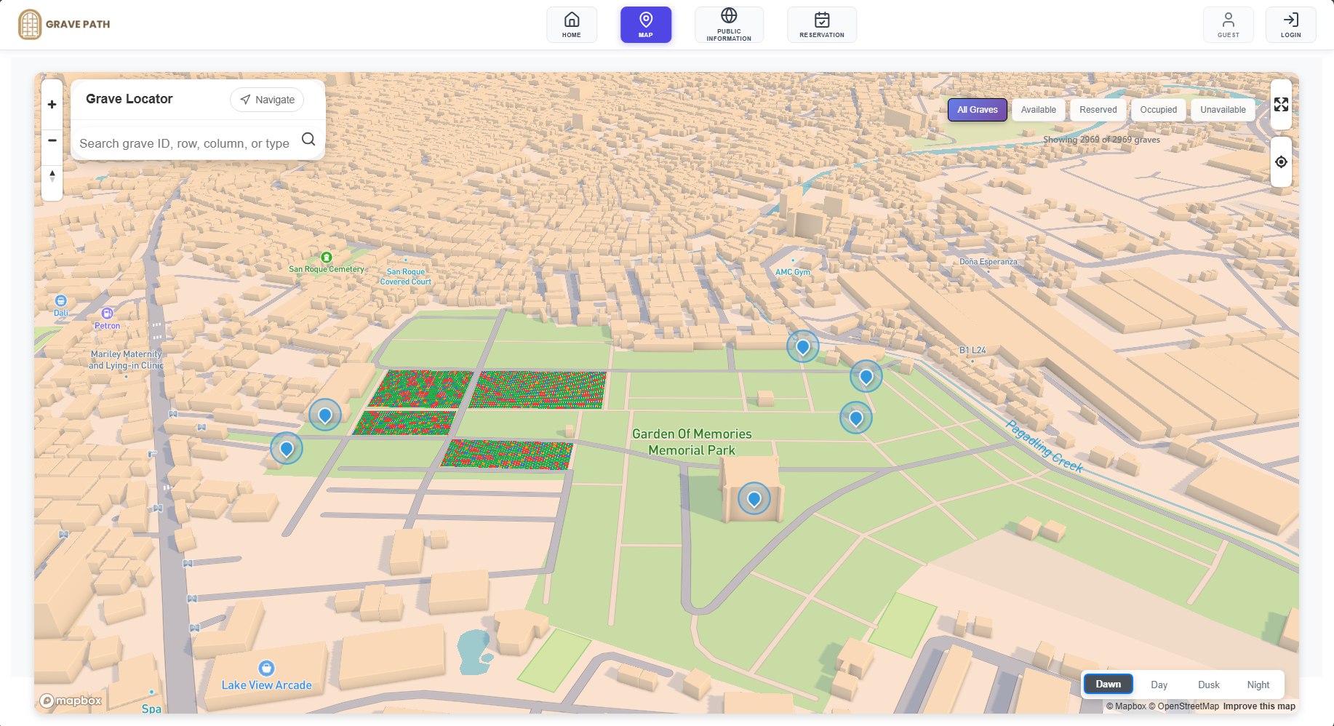Image resolution: width=1334 pixels, height=726 pixels.
Task: Click the search magnifier icon
Action: (x=308, y=139)
